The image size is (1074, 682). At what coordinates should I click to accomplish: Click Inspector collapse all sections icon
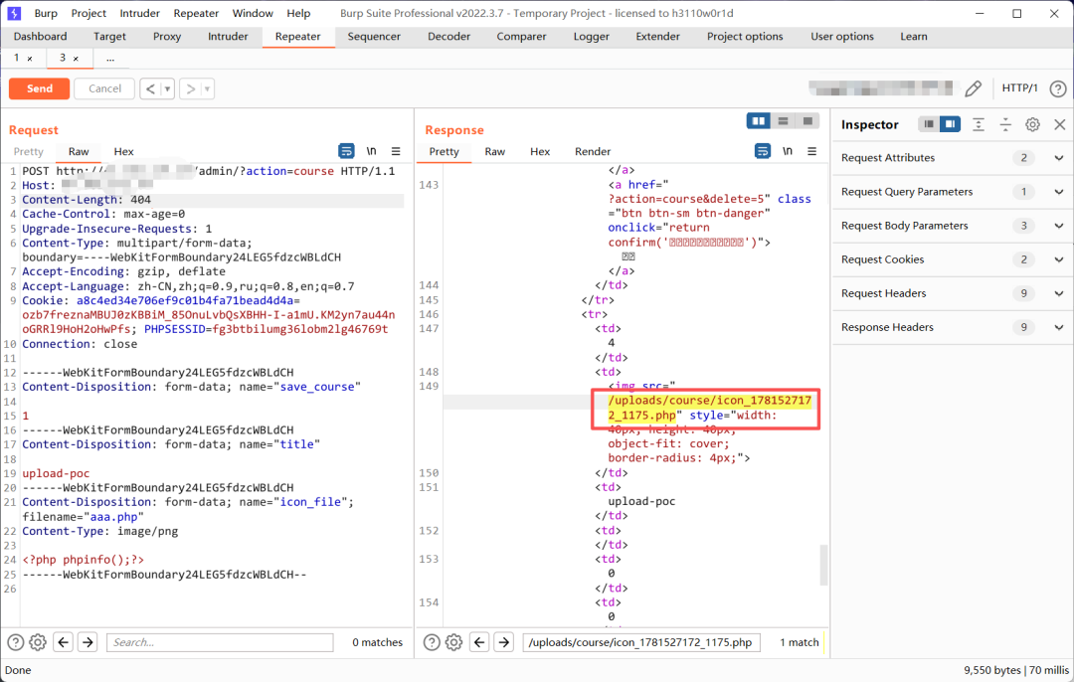1005,124
